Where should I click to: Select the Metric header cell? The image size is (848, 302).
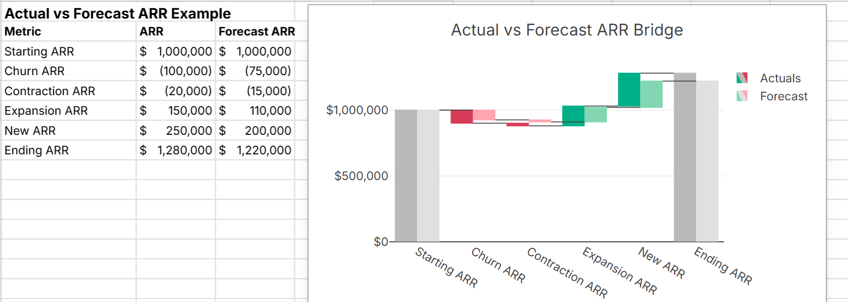click(69, 31)
